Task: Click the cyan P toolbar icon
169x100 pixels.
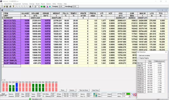Action: click(50, 7)
